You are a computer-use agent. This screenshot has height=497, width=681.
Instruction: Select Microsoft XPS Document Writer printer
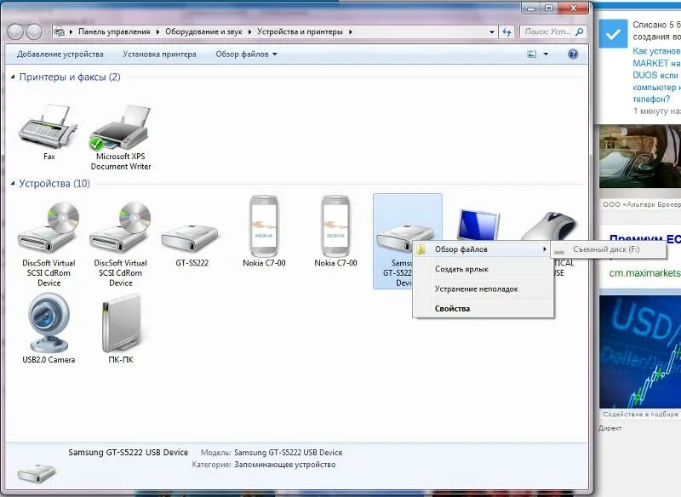tap(120, 128)
